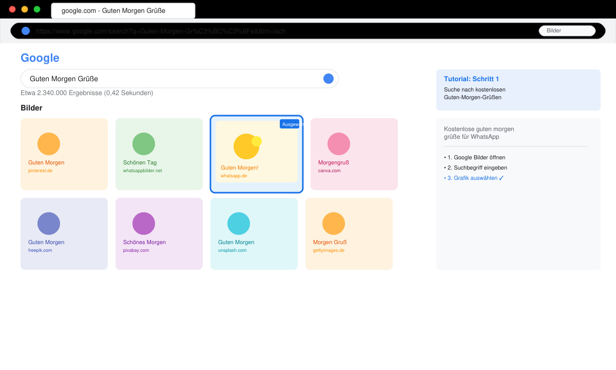
Task: Click the Tutorial: Schritt 1 heading
Action: point(472,79)
